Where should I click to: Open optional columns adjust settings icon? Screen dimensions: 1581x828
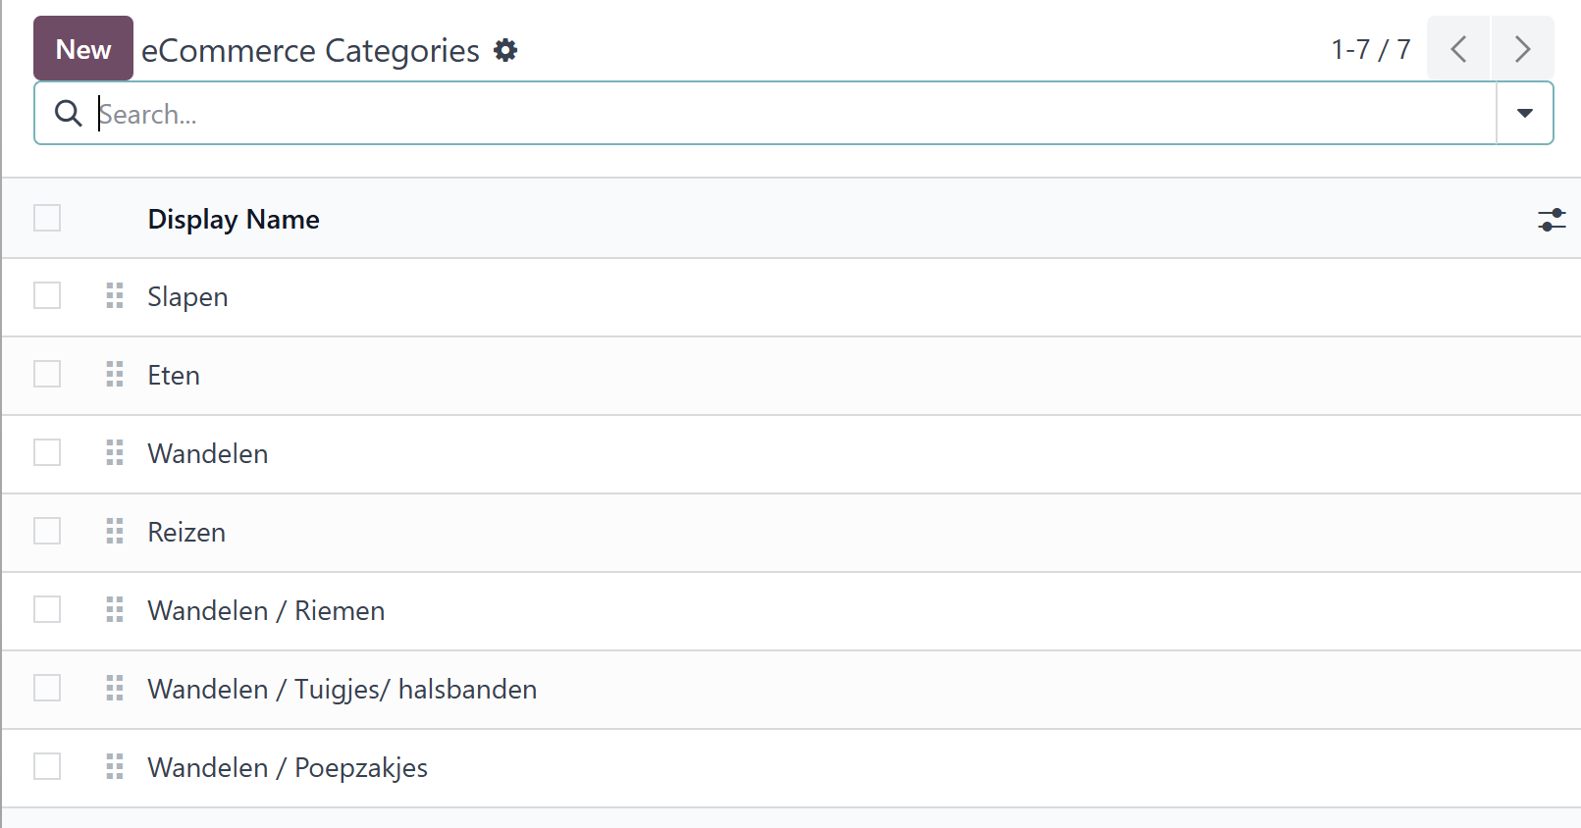[x=1552, y=220]
